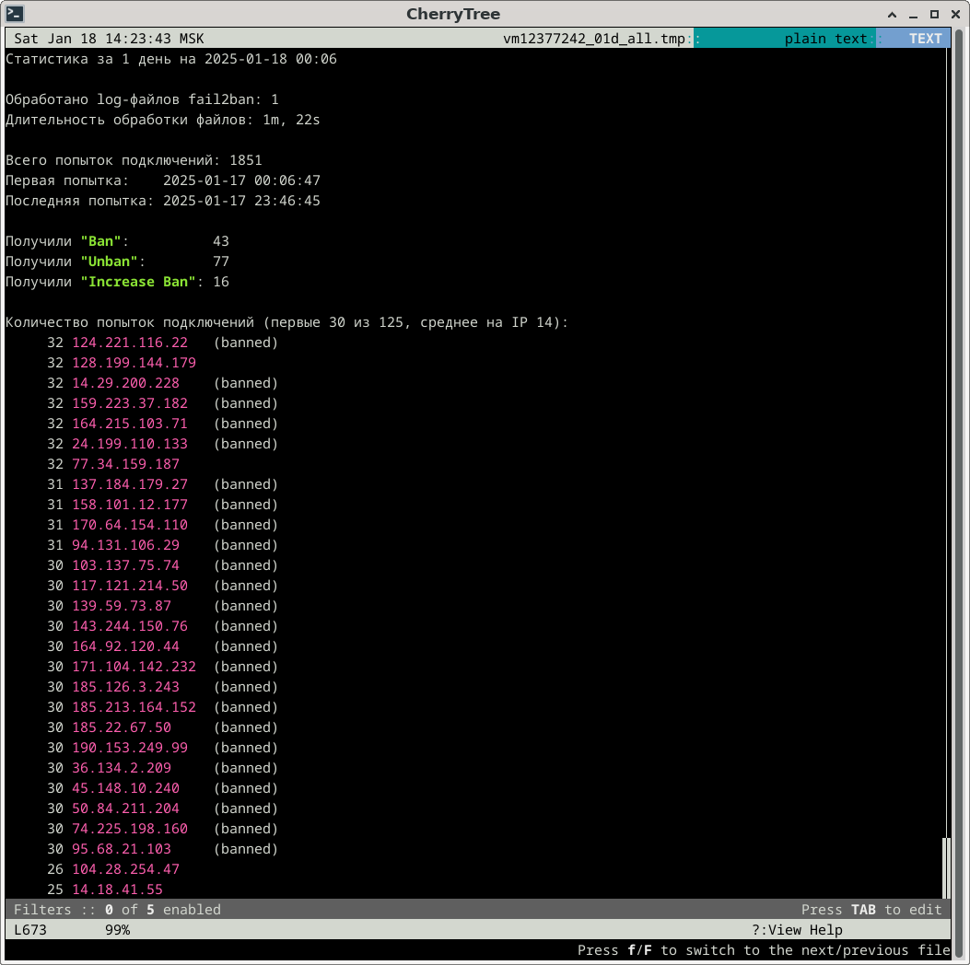Click the terminal icon in the title bar
Viewport: 970px width, 965px height.
coord(15,14)
